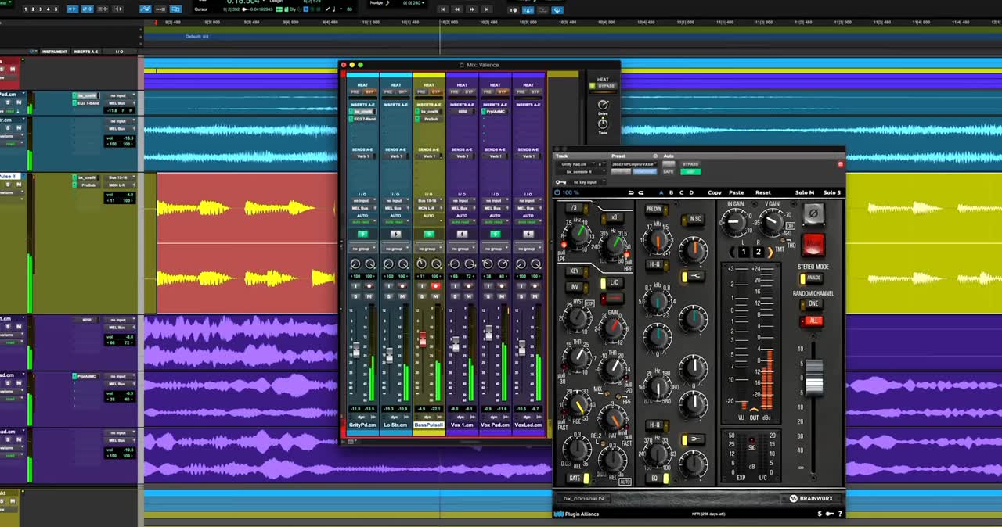Click the dollar sign store icon
Screen dimensions: 1002x527
click(x=820, y=514)
